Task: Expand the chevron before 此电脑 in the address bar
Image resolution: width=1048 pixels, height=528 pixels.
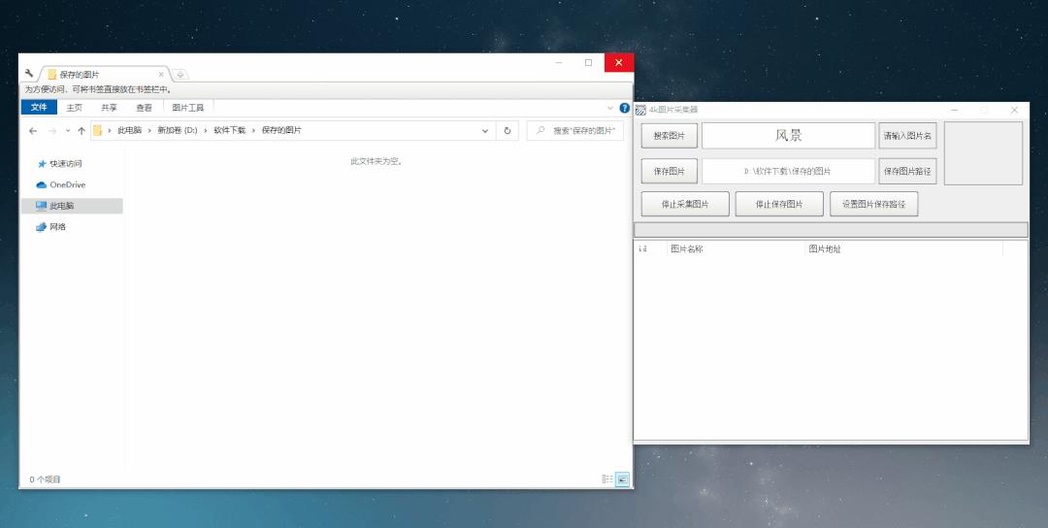Action: 110,130
